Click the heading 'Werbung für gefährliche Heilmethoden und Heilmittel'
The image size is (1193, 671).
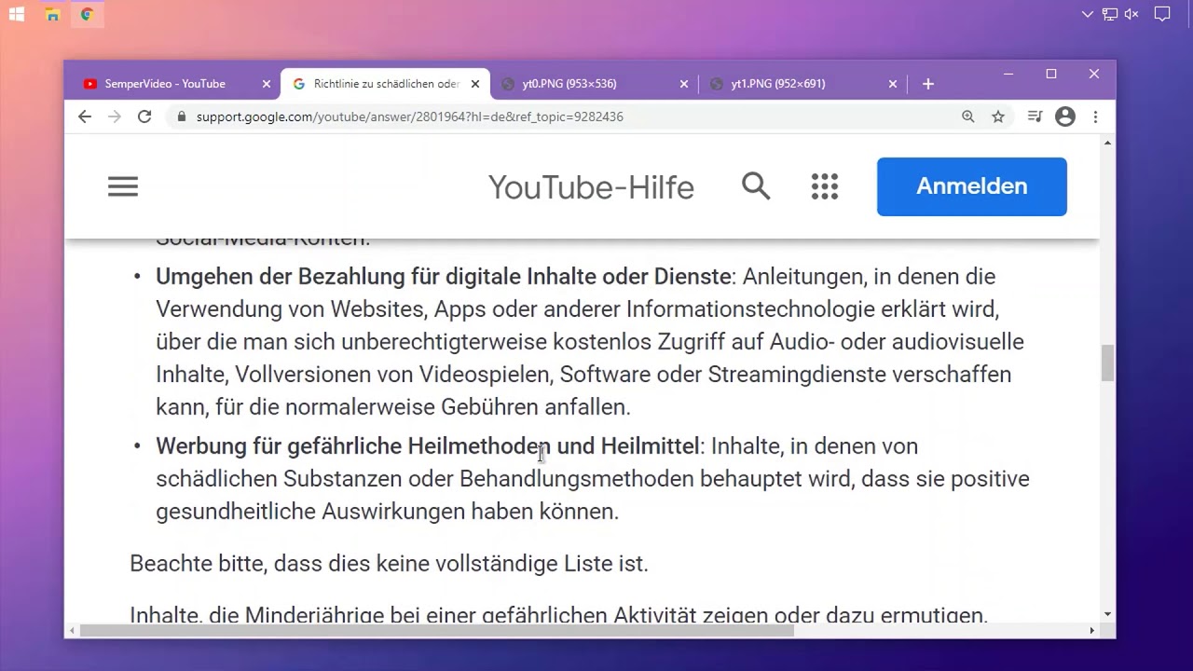pos(428,446)
